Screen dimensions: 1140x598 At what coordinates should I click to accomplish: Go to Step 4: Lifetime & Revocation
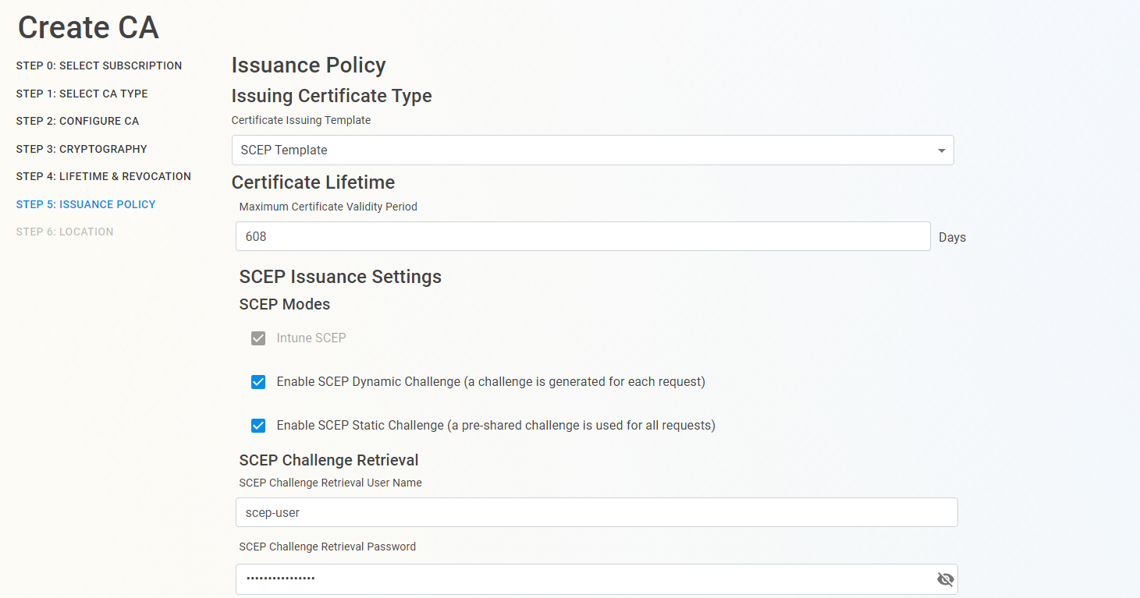[x=103, y=176]
